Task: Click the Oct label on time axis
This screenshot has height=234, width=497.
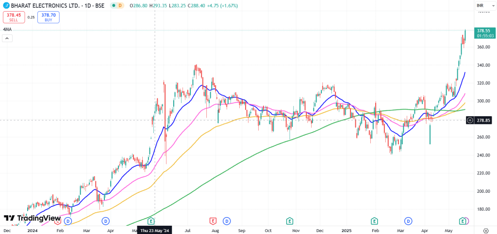Action: [x=268, y=231]
